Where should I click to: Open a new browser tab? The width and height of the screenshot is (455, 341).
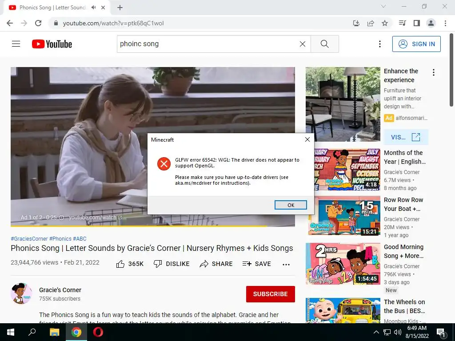coord(120,8)
